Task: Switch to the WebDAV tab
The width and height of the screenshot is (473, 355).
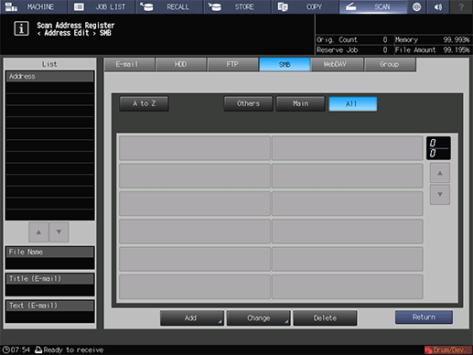Action: click(x=337, y=64)
